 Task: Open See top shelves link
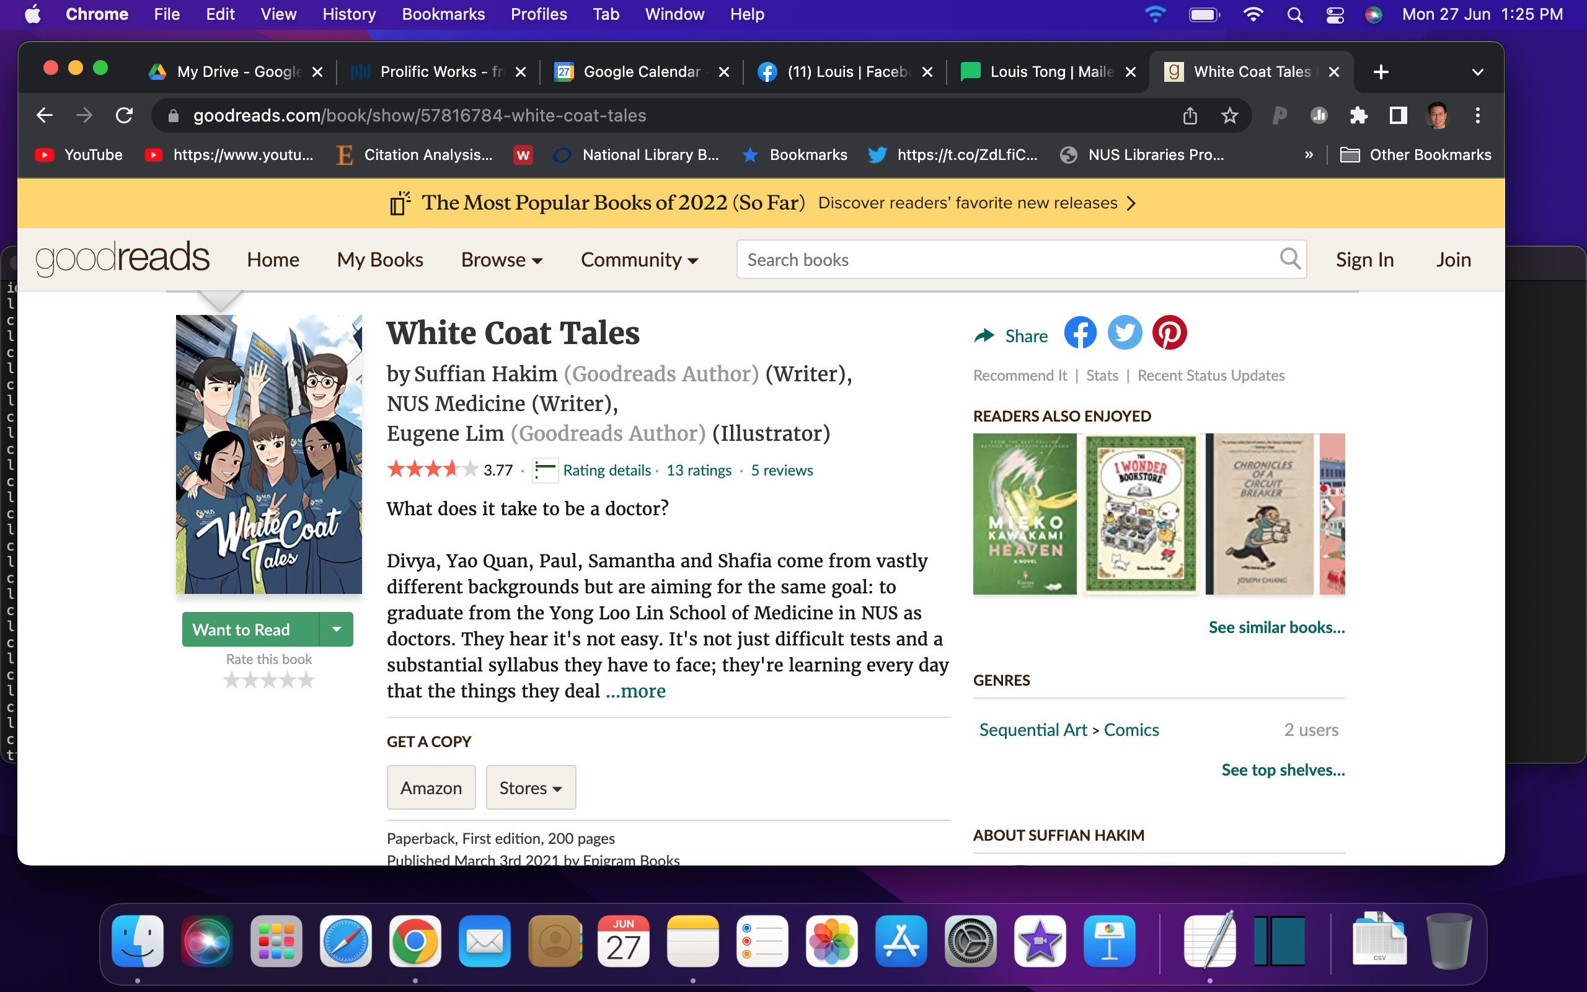pyautogui.click(x=1283, y=769)
